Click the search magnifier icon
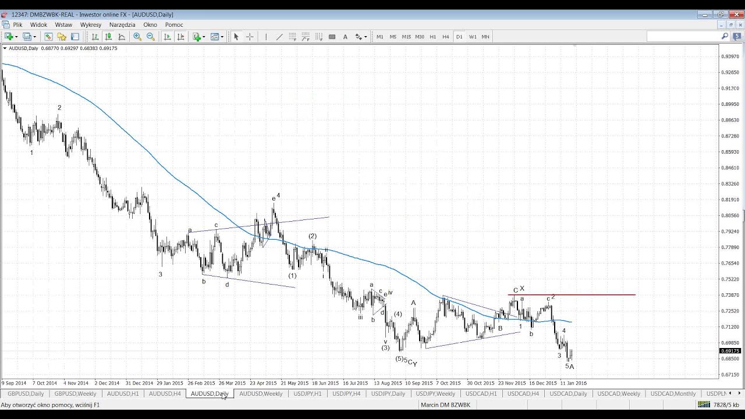The image size is (745, 419). (725, 37)
